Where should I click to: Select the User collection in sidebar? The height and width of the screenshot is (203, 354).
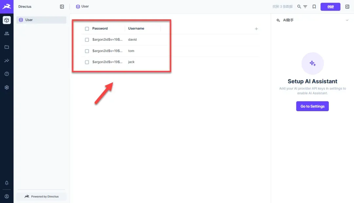(x=41, y=20)
